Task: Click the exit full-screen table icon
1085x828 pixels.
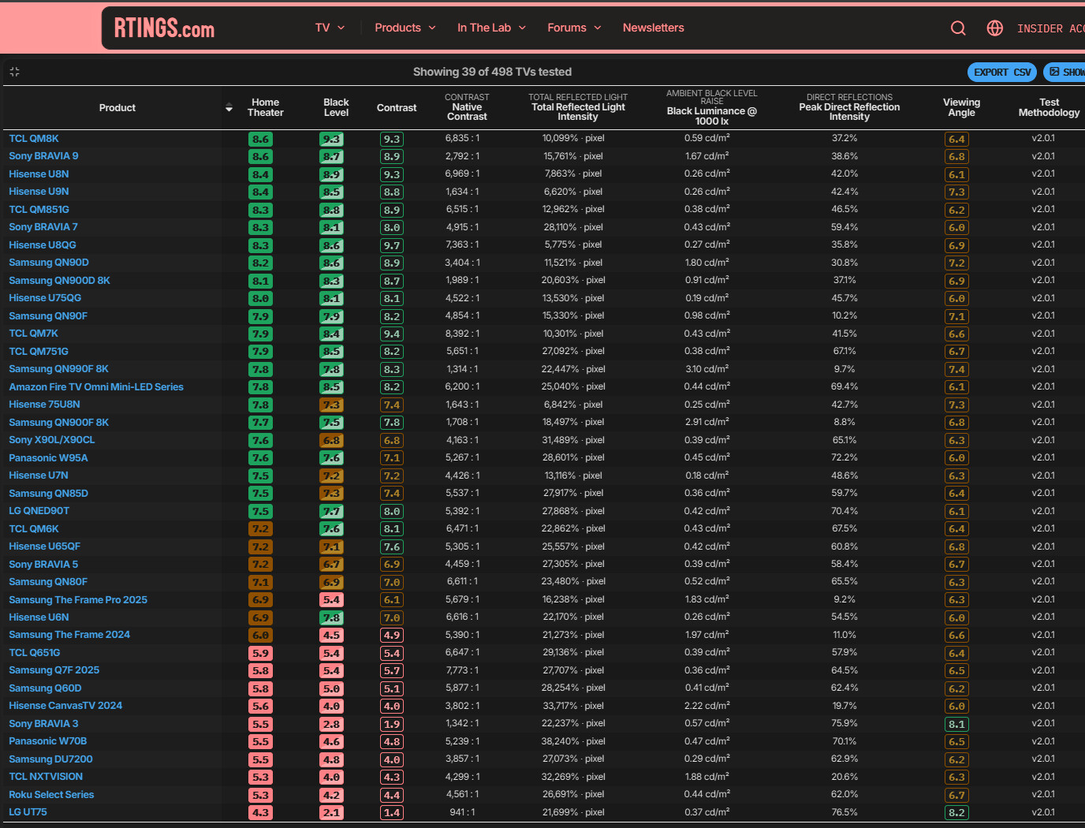Action: 14,72
